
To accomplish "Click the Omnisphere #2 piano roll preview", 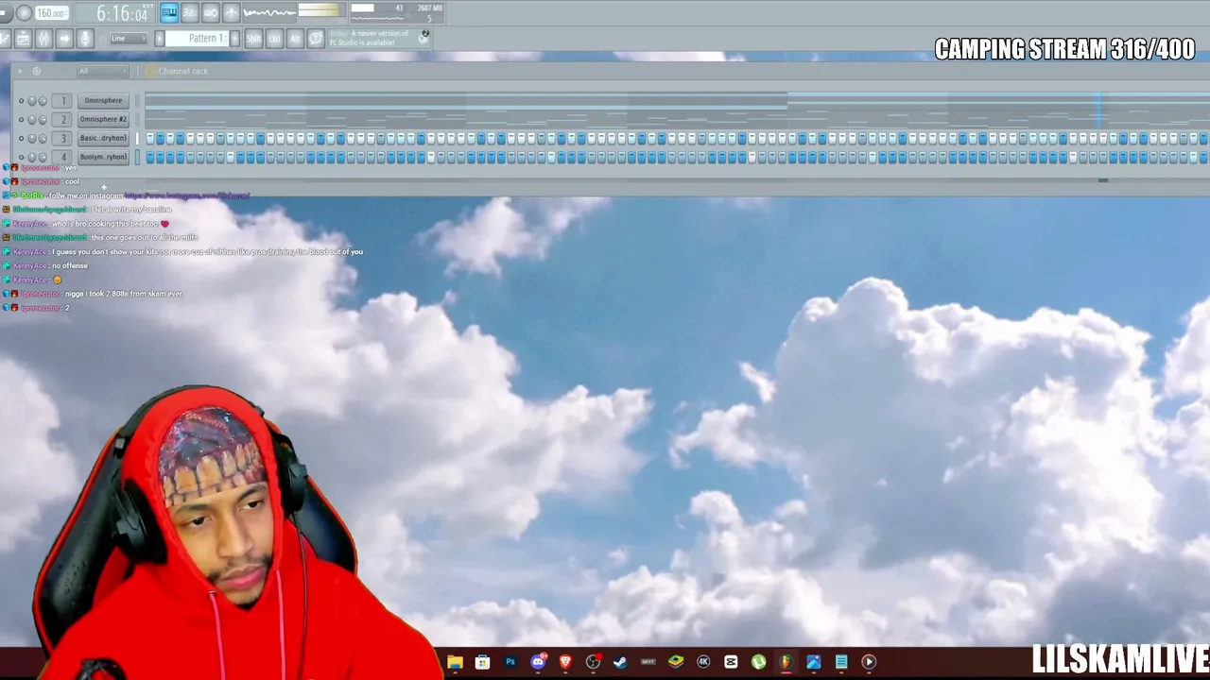I will [x=676, y=119].
